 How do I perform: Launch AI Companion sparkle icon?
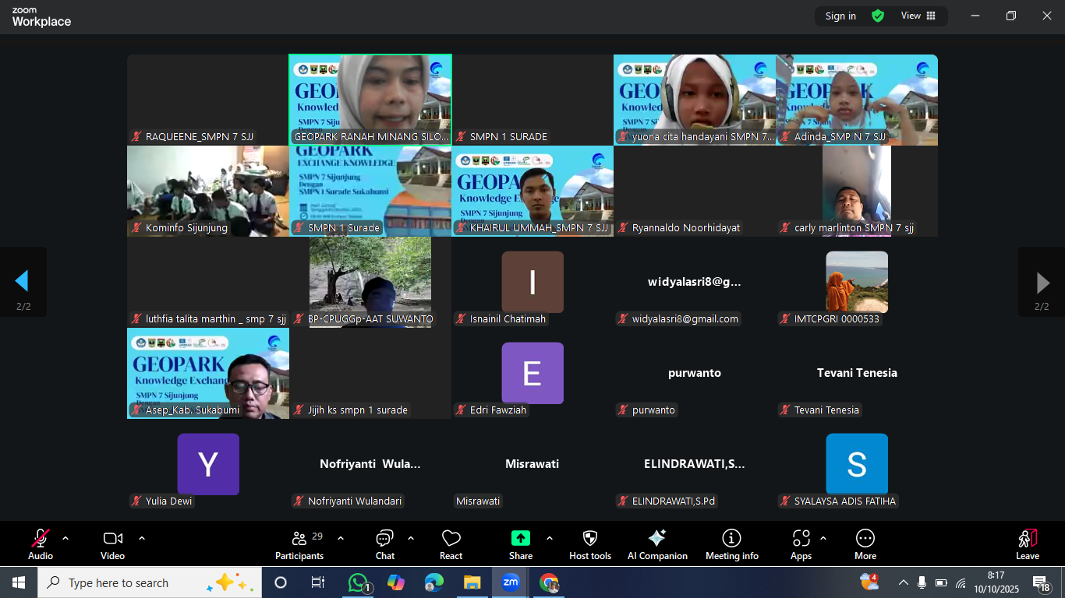657,544
